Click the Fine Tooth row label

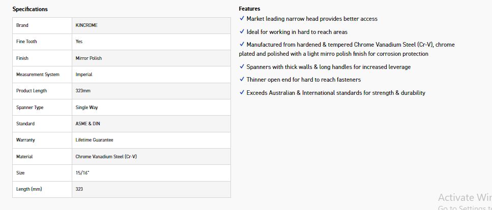click(x=26, y=42)
